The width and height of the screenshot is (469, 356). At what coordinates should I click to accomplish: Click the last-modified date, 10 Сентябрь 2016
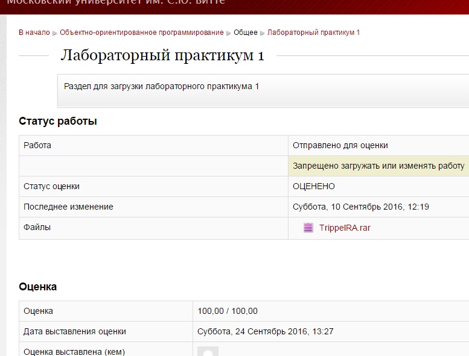pyautogui.click(x=360, y=207)
